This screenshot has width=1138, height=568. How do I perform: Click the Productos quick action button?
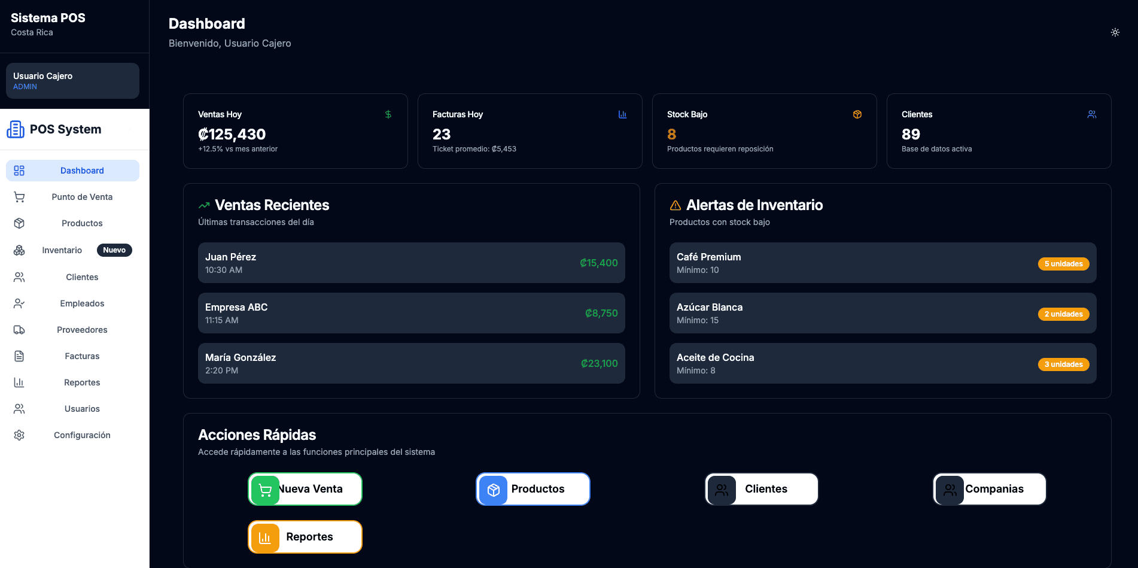533,489
